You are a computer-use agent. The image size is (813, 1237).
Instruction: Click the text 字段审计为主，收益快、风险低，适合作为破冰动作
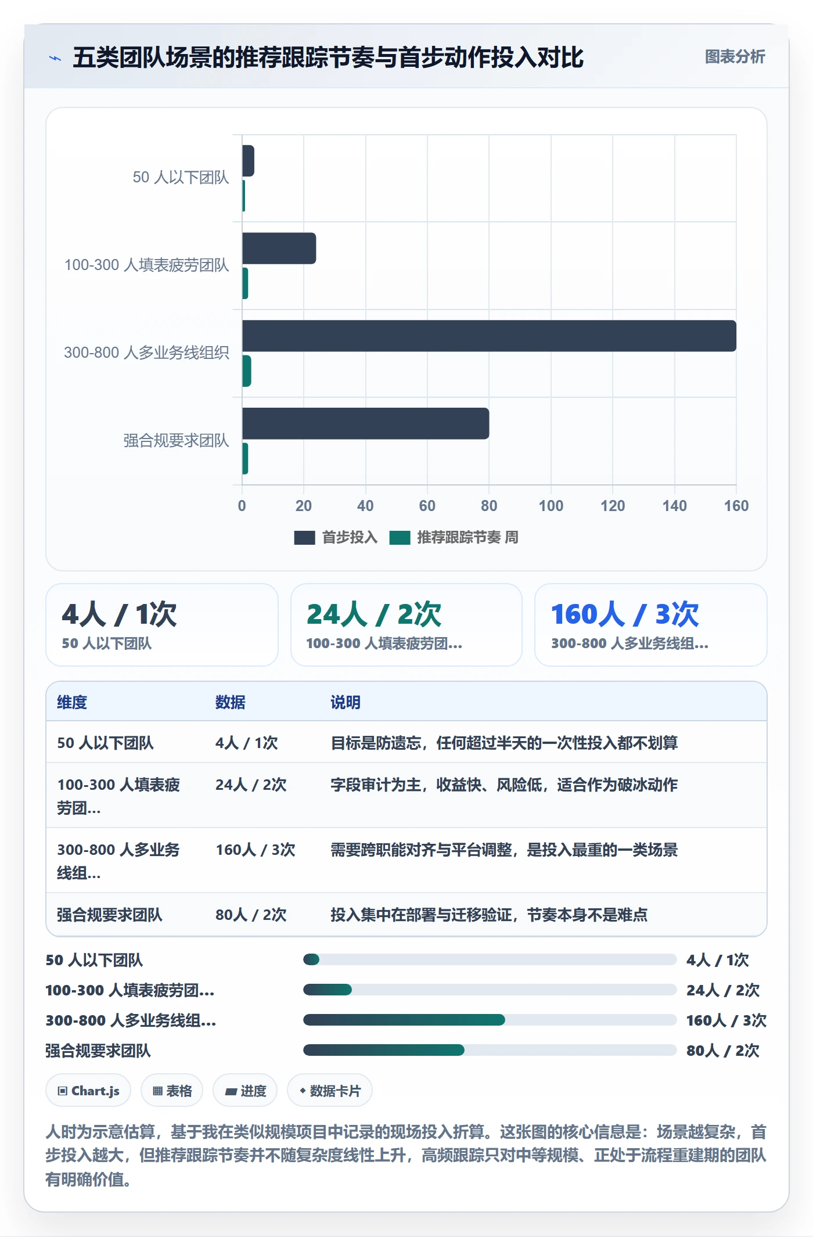coord(504,785)
